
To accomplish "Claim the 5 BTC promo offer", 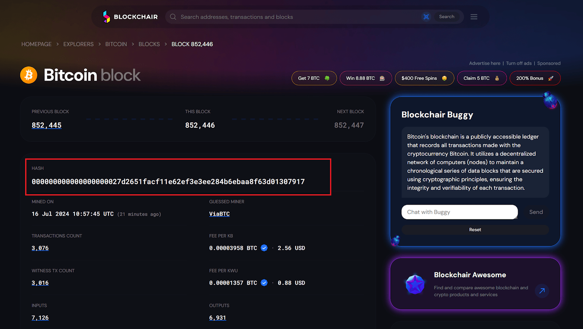I will [x=482, y=78].
